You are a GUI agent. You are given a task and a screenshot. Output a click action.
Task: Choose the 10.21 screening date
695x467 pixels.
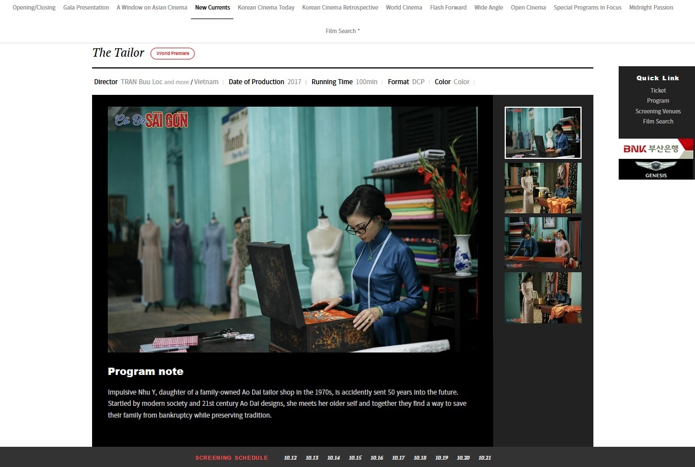click(x=484, y=458)
